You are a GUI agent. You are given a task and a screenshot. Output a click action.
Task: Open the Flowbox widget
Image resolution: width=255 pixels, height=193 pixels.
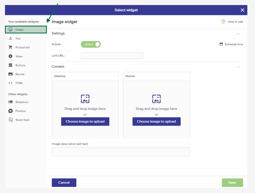pyautogui.click(x=20, y=111)
